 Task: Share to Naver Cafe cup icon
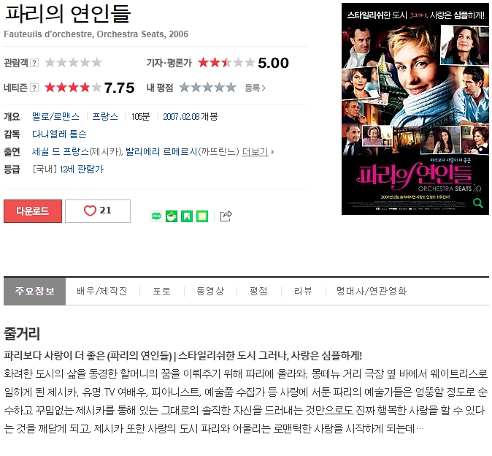pos(172,216)
